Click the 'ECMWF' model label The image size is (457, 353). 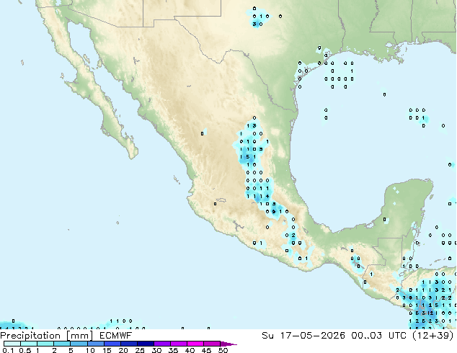click(116, 336)
